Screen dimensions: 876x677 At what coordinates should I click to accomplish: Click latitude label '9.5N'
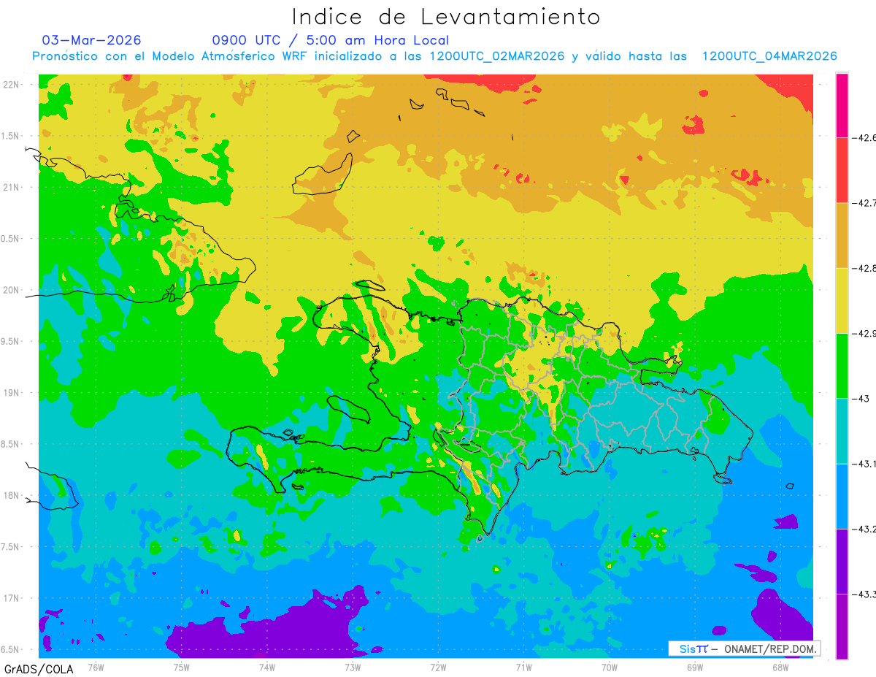point(9,342)
